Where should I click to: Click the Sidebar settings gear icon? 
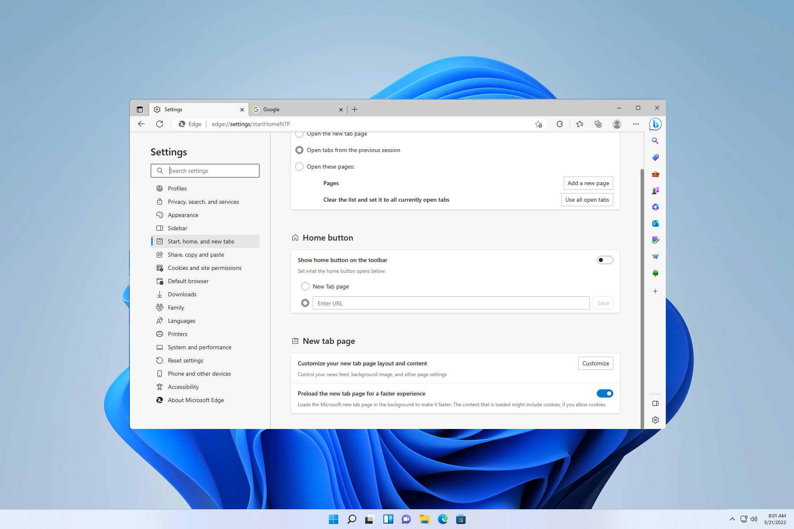655,420
